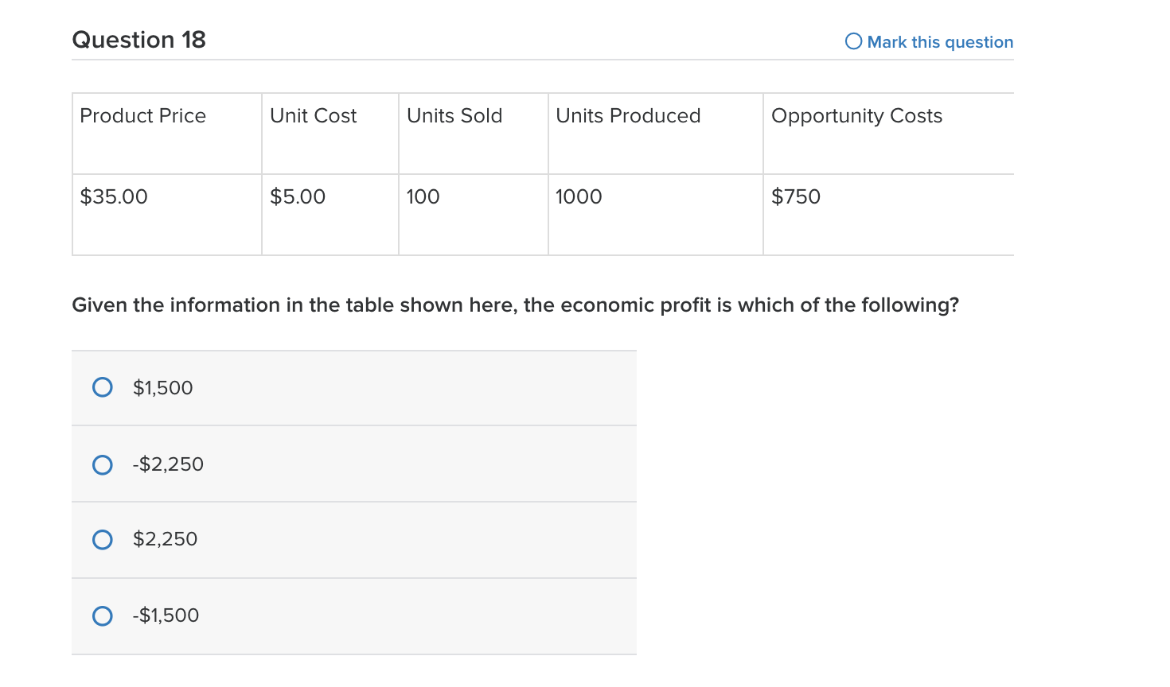
Task: Click the "$1,500" answer label text
Action: (163, 388)
